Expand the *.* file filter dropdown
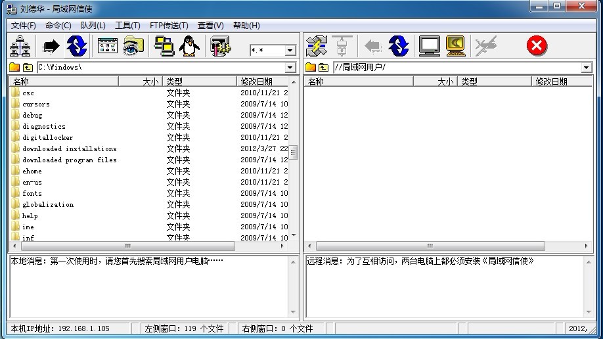Screen dimensions: 603x339 click(290, 51)
